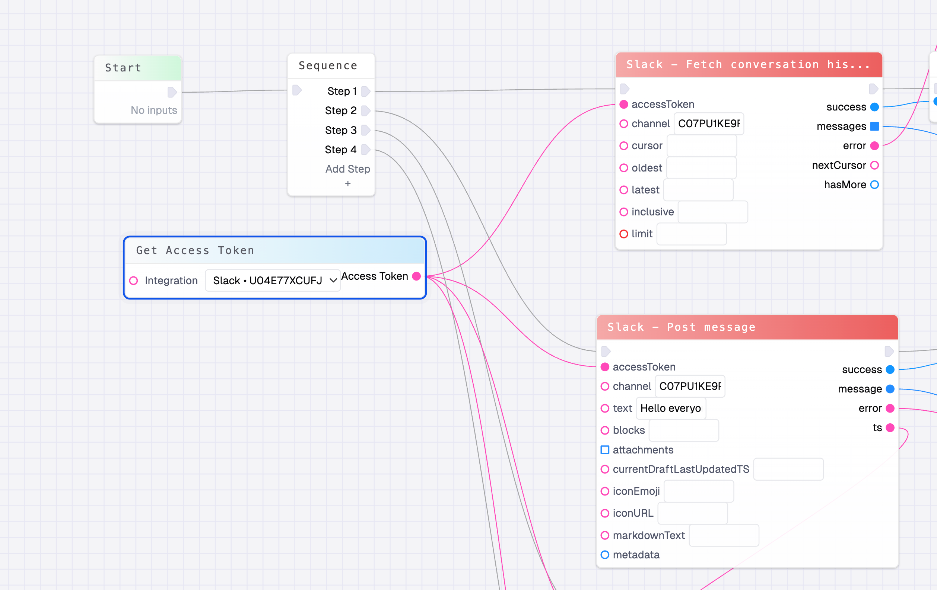Click the currentDraftLastUpdatedTS input port
The image size is (937, 590).
[605, 469]
